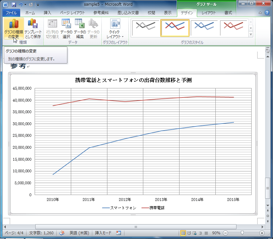Screen dimensions: 273x239
Task: Click the Change Chart Type (グラフの種類の変更) button
Action: click(x=14, y=29)
